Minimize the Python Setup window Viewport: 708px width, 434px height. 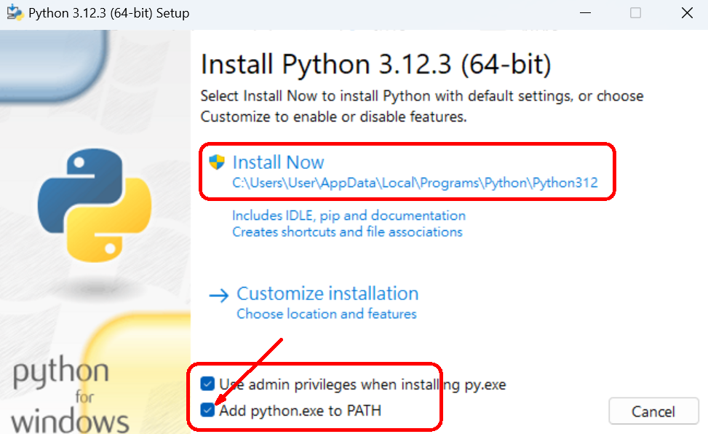click(586, 13)
